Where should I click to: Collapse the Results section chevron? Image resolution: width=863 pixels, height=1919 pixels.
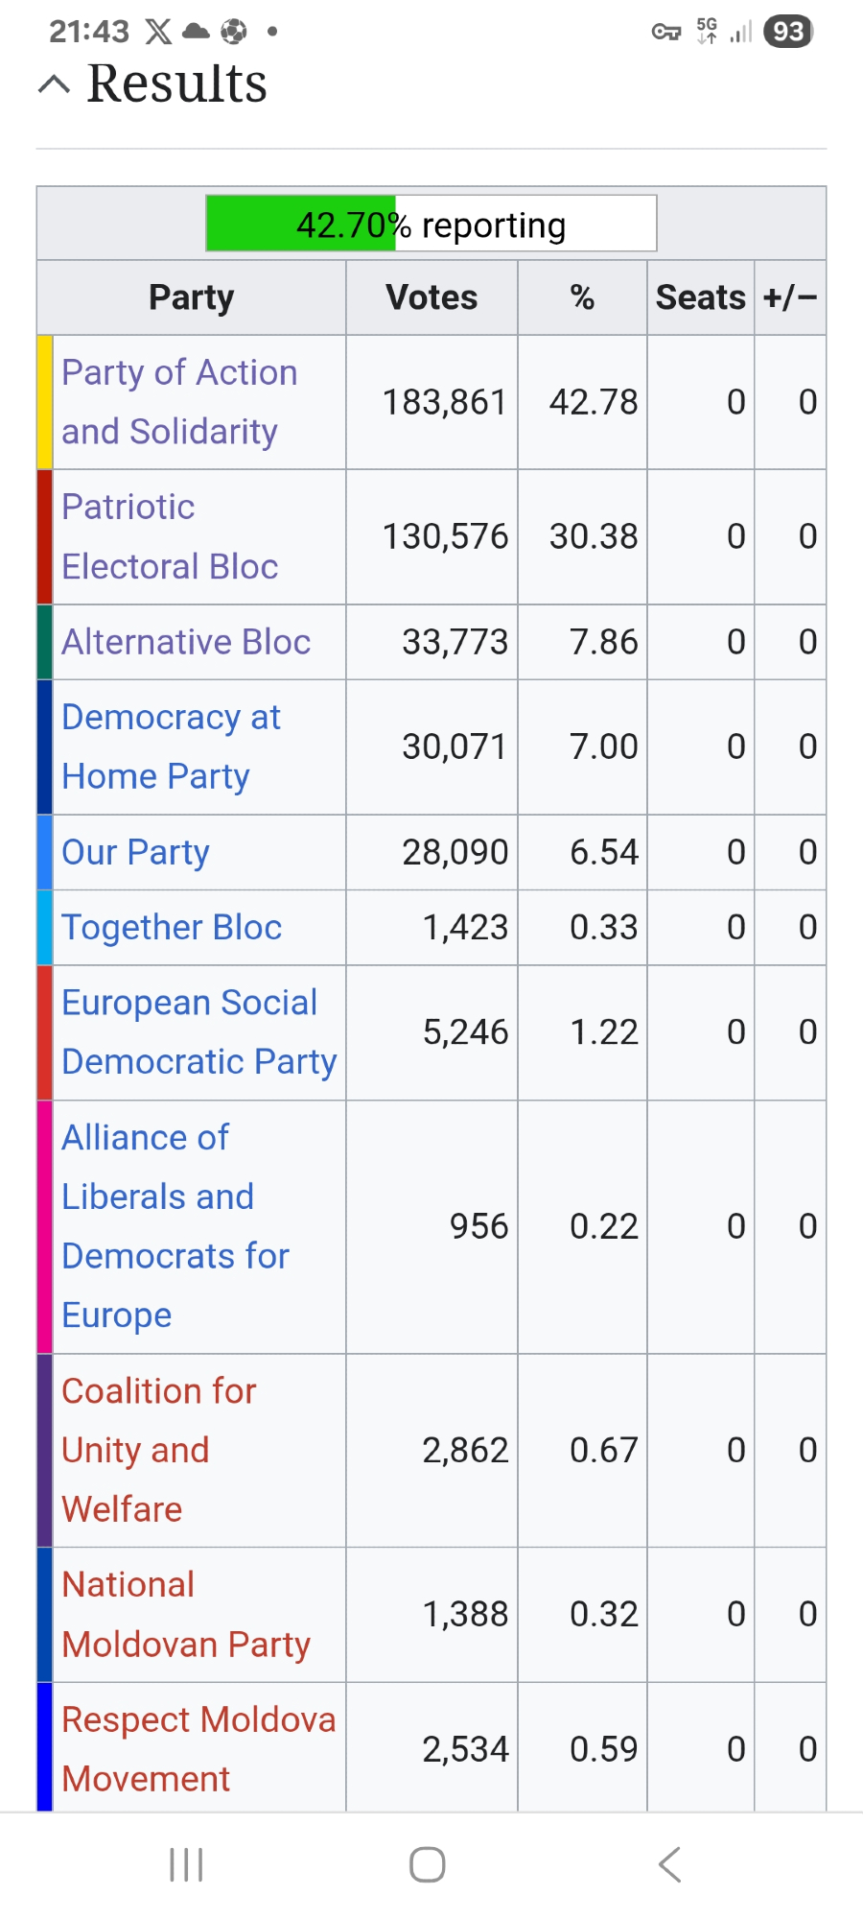pos(54,84)
